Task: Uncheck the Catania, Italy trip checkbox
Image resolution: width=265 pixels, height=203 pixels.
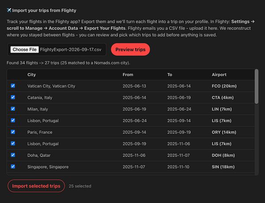Action: [x=13, y=97]
